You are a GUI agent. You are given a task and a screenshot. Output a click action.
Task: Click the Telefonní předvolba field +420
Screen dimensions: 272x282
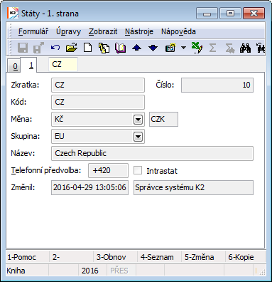[x=108, y=170]
